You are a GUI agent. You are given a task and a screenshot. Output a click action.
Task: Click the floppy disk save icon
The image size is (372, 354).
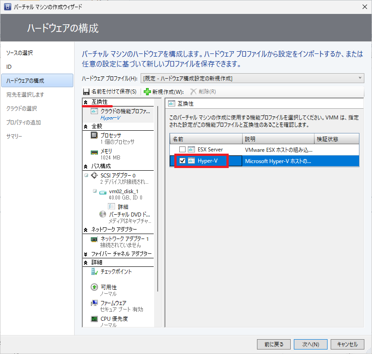[x=86, y=92]
